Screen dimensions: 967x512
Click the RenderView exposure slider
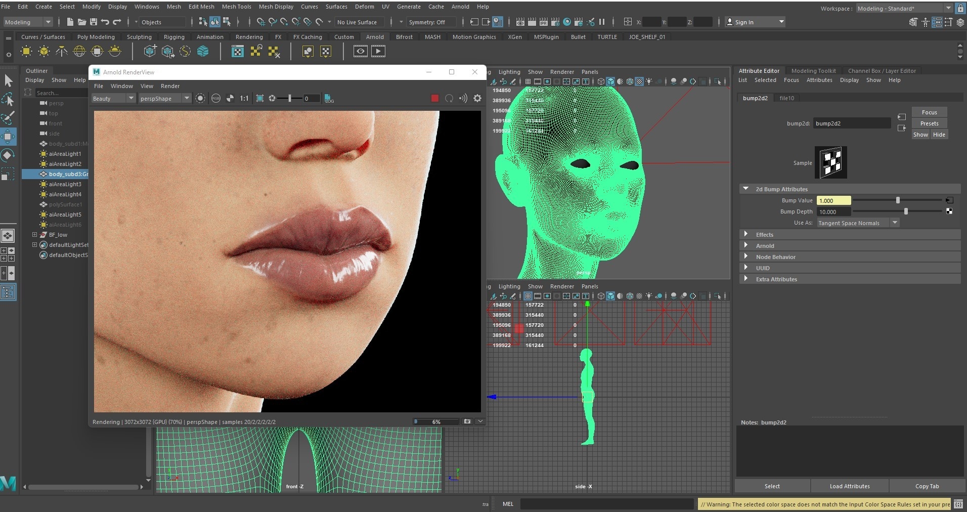[290, 98]
